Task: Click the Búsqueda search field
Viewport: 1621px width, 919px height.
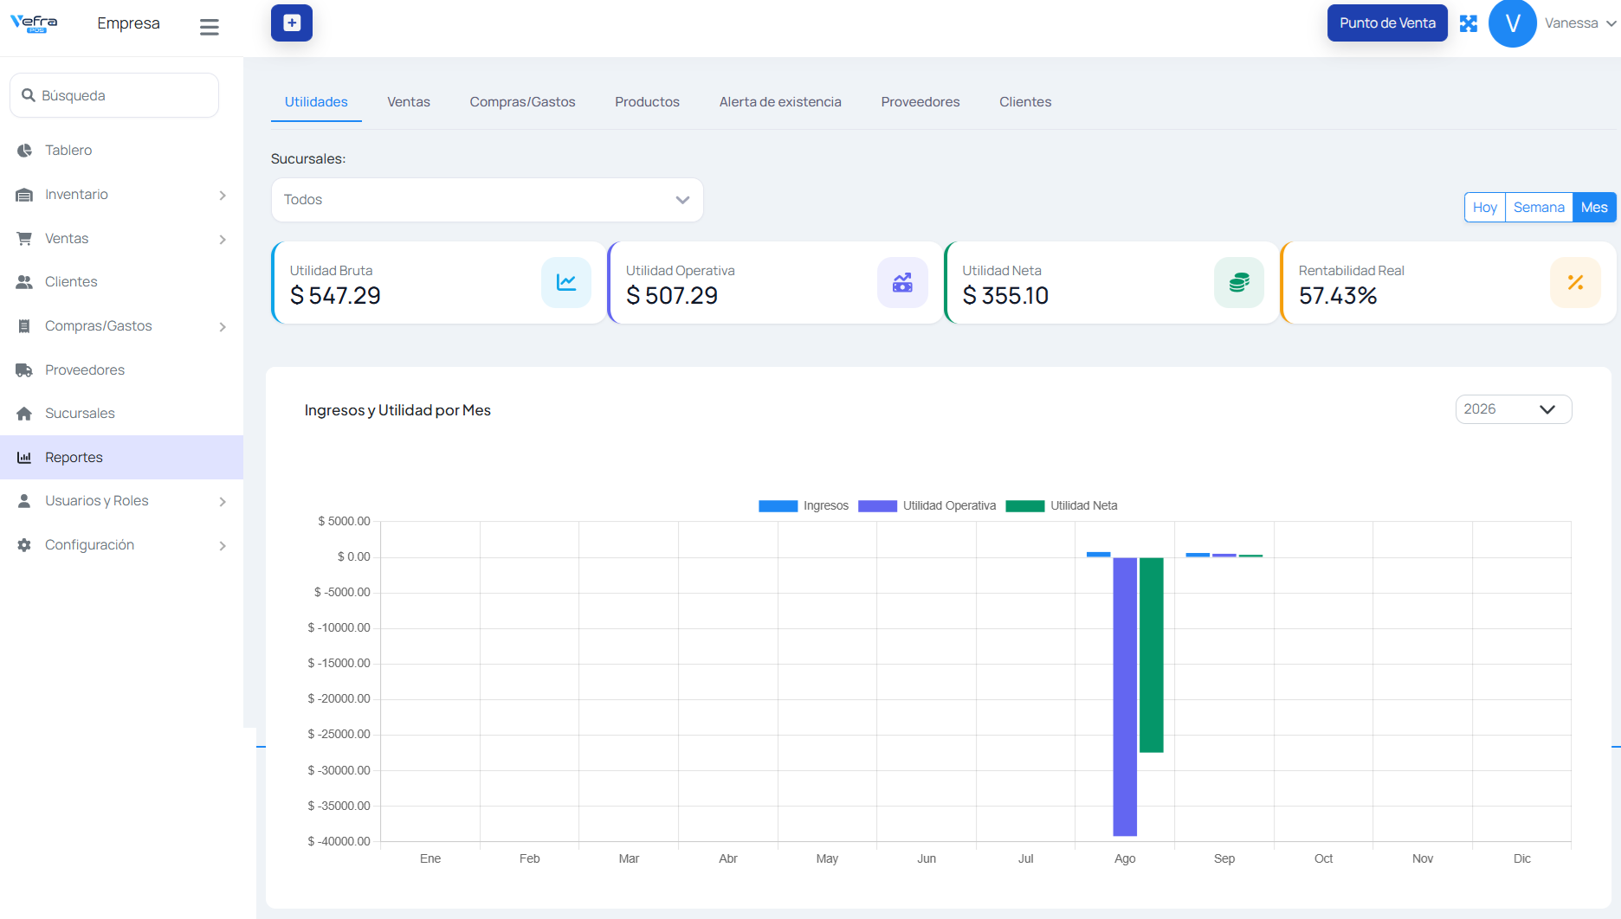Action: tap(114, 95)
